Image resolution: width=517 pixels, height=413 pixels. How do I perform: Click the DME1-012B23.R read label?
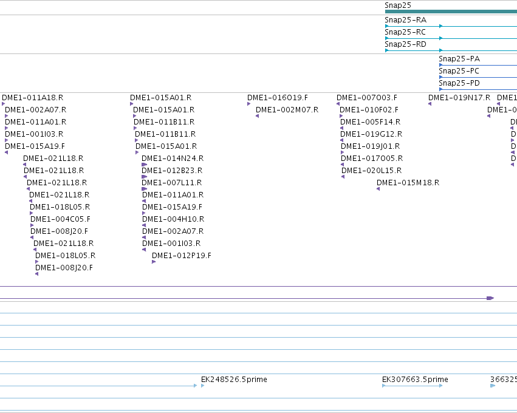tap(172, 171)
